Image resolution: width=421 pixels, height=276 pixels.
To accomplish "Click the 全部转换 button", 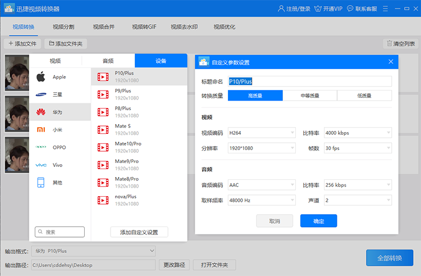I will (x=390, y=257).
